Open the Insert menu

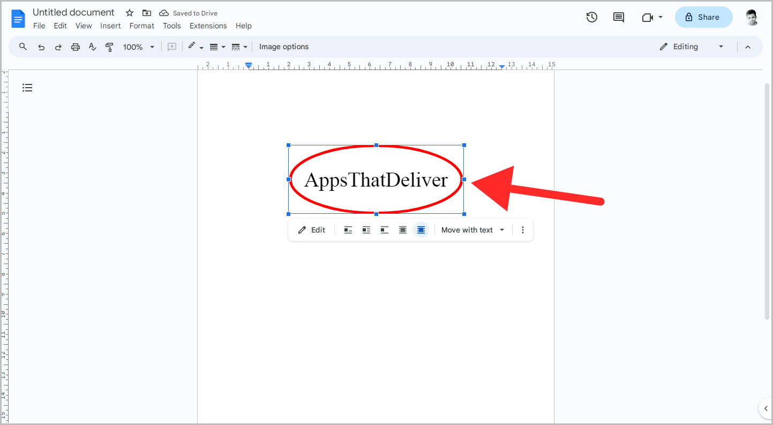[x=110, y=25]
